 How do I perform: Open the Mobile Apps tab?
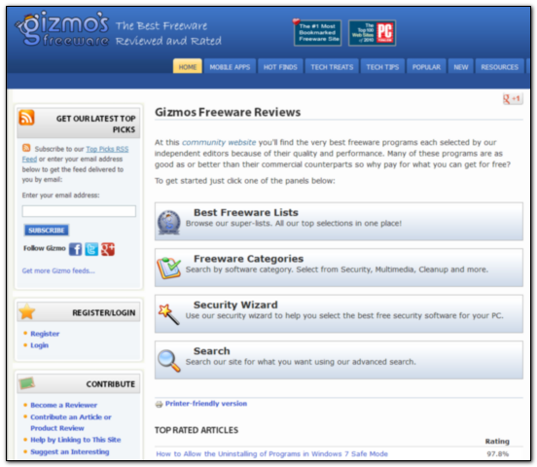click(230, 66)
